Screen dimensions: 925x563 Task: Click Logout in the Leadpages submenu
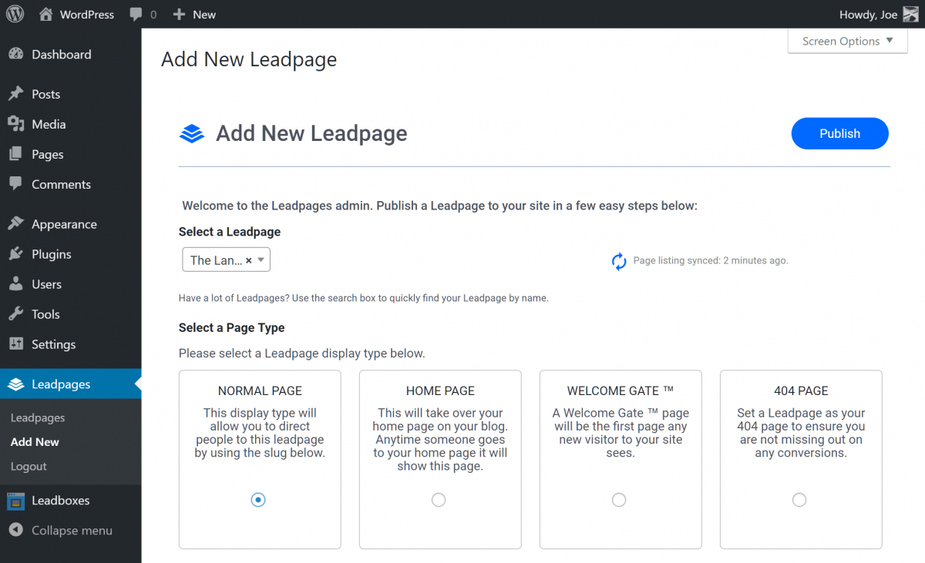pos(29,466)
